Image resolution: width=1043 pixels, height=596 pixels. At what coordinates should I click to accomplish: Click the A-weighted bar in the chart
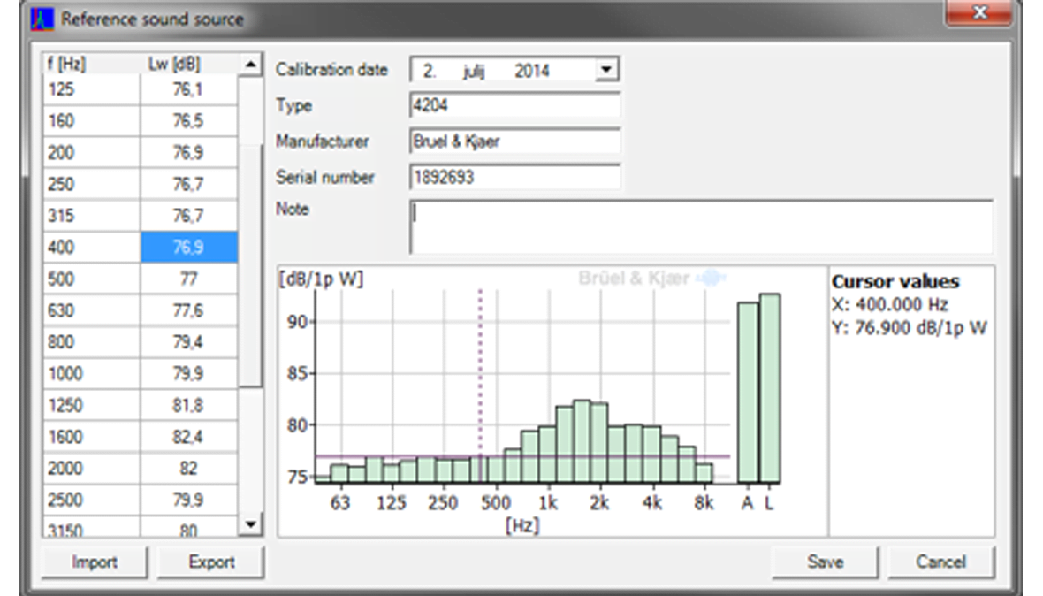click(x=748, y=393)
